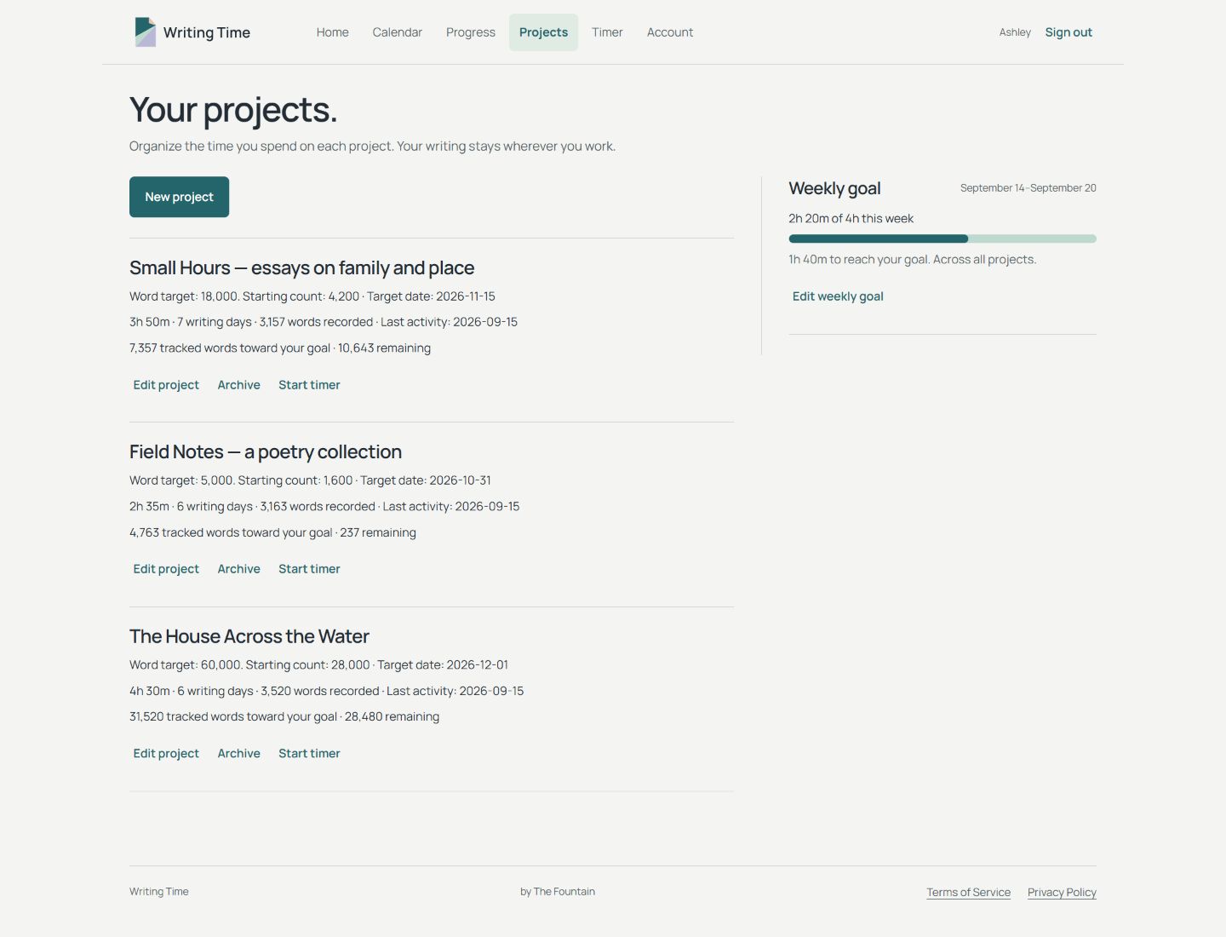
Task: Archive The House Across the Water
Action: (x=239, y=754)
